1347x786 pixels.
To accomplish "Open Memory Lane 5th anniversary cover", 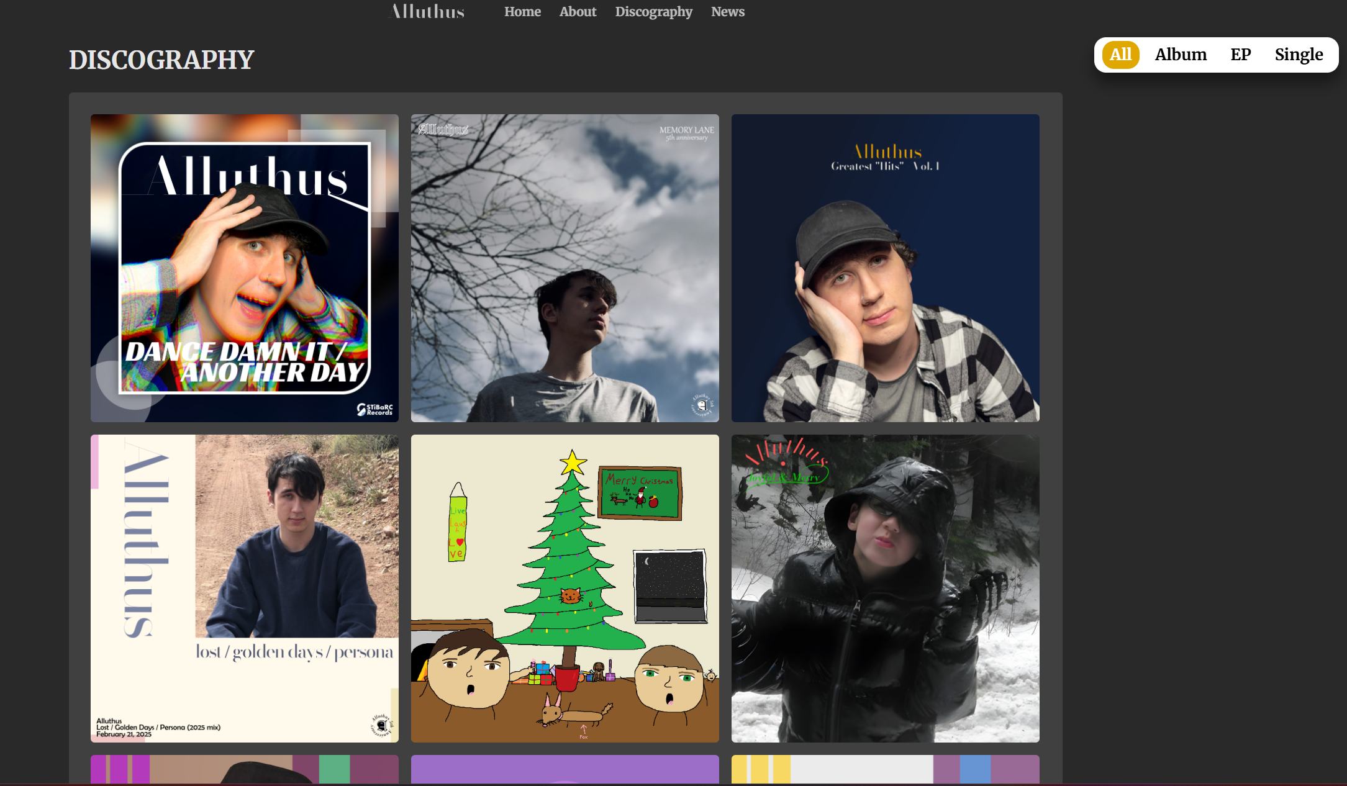I will (565, 268).
